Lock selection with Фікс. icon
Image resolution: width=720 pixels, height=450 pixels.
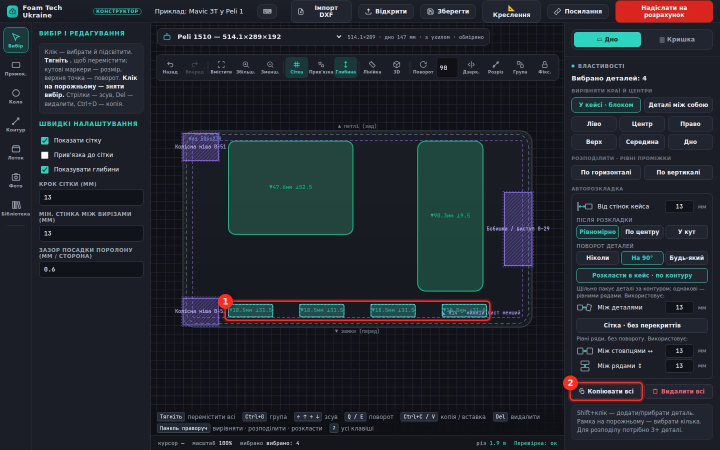(544, 67)
